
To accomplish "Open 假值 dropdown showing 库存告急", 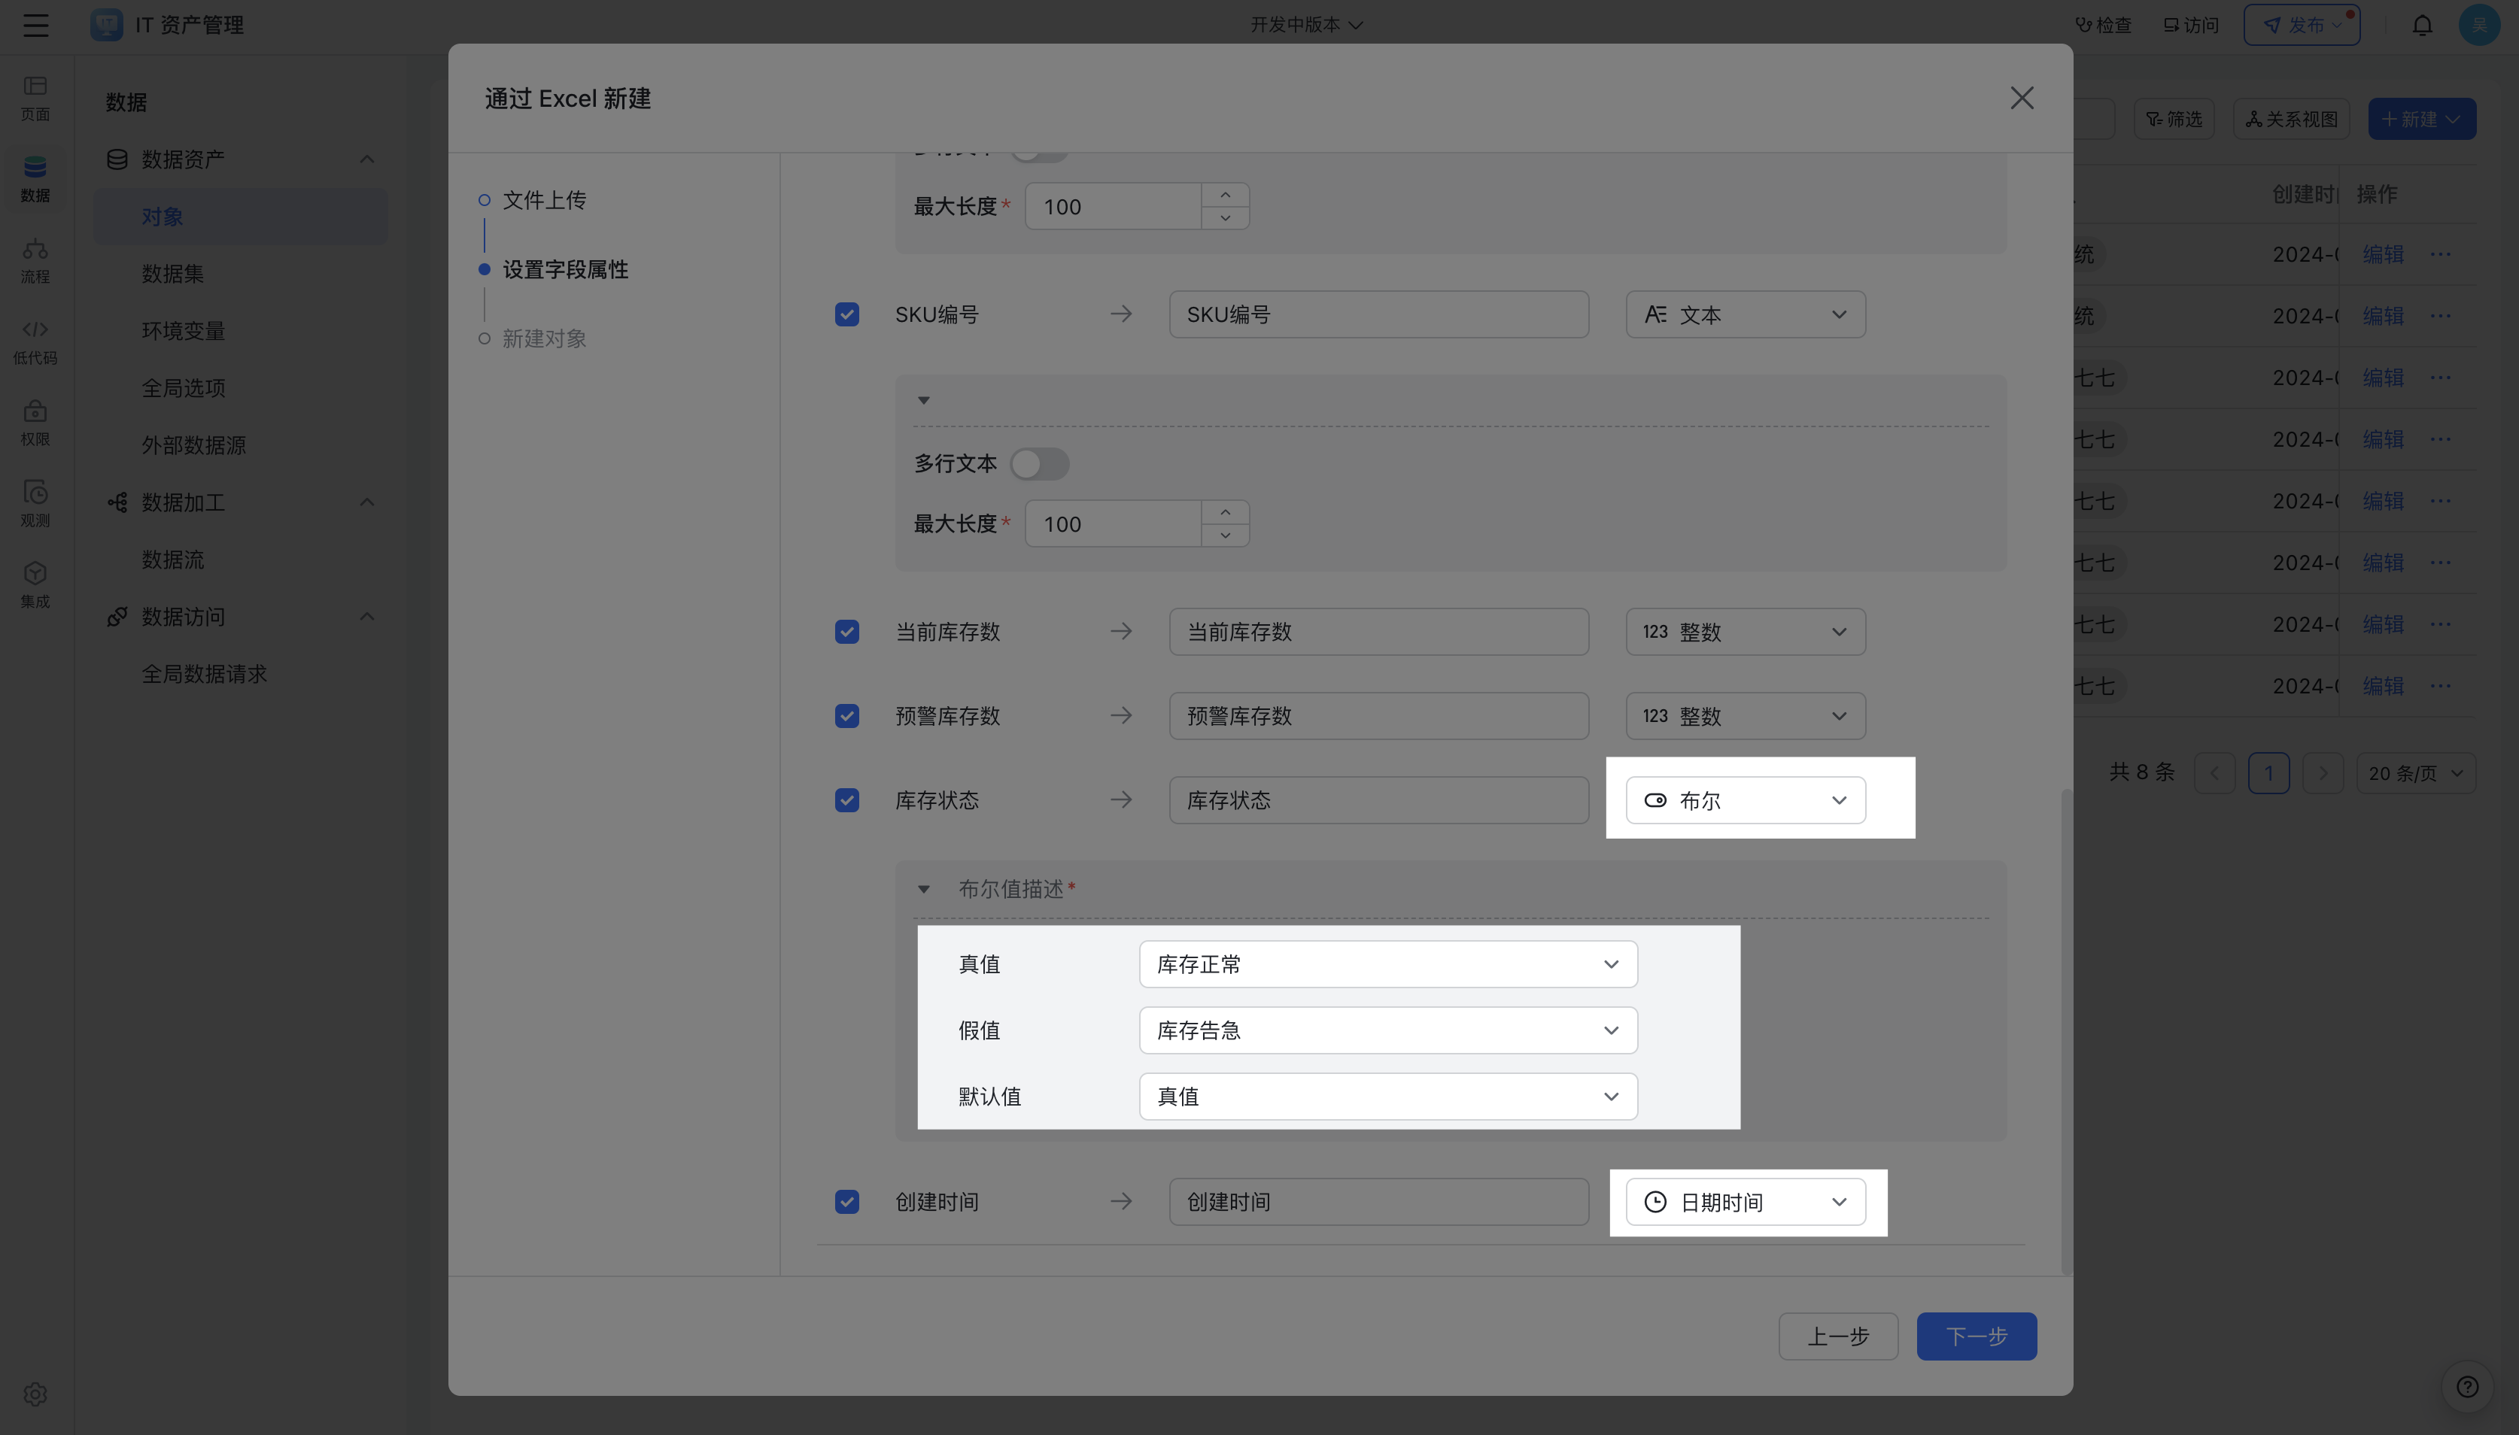I will pos(1388,1030).
